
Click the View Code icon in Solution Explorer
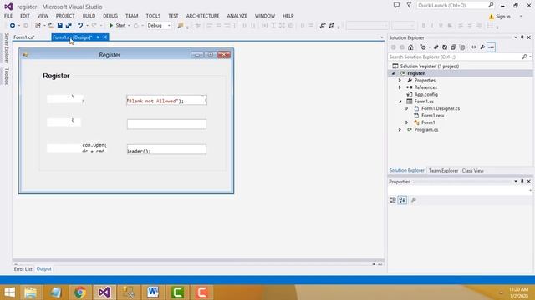point(474,47)
